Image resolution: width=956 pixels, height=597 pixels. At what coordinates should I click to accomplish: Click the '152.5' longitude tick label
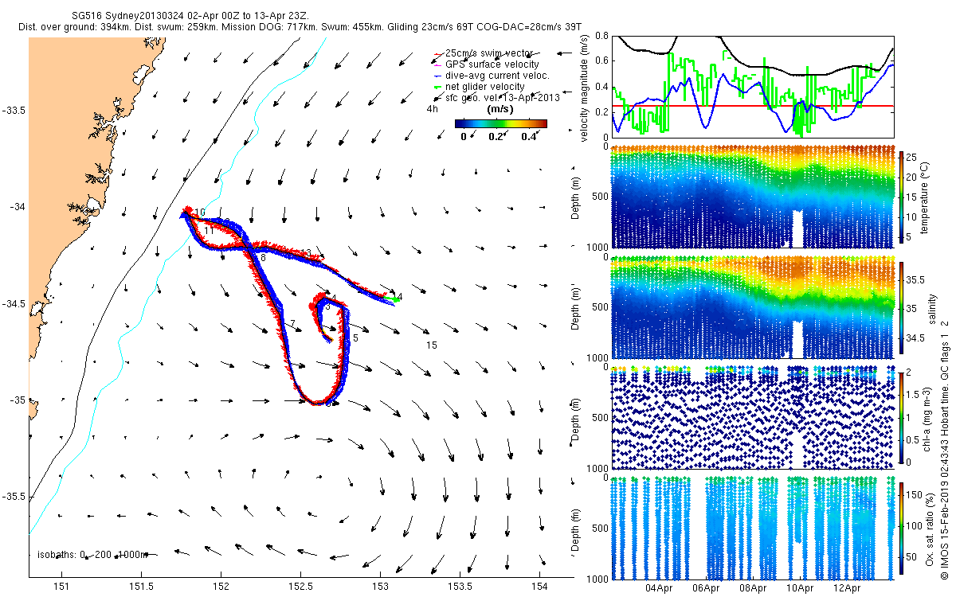tap(300, 587)
